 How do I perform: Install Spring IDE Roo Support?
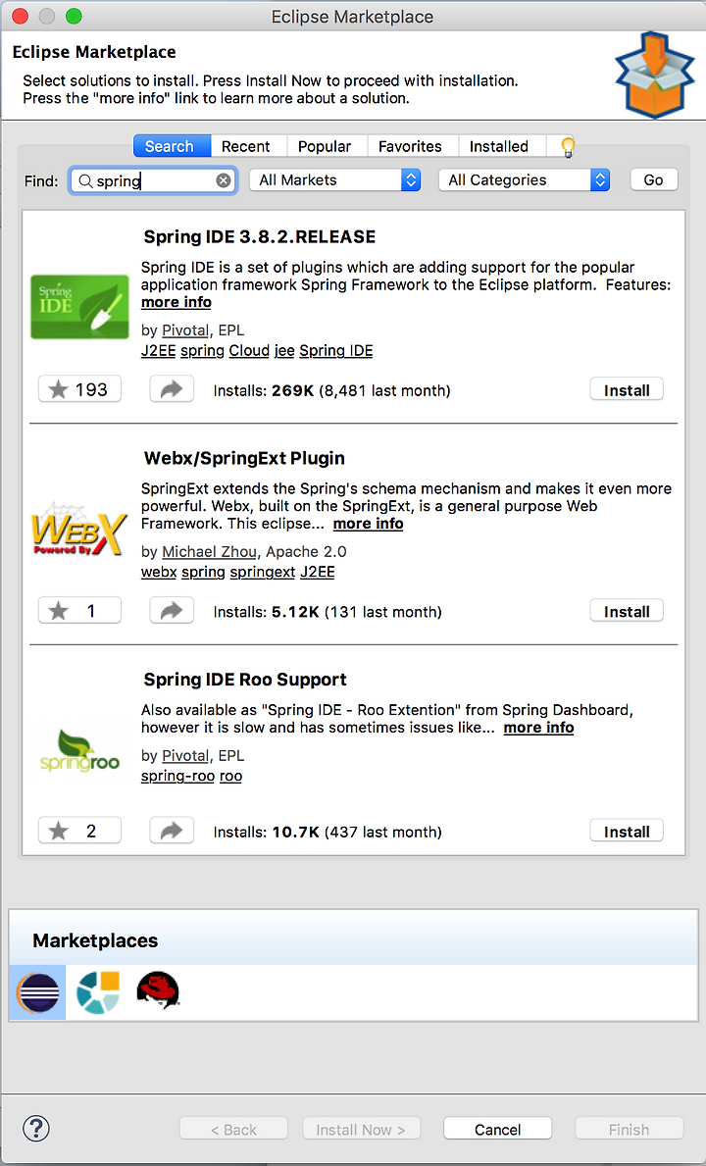click(x=627, y=832)
